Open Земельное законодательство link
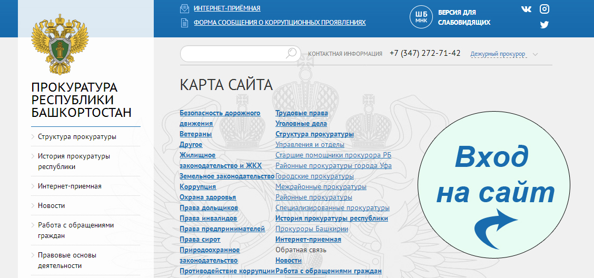594x278 pixels. 227,176
